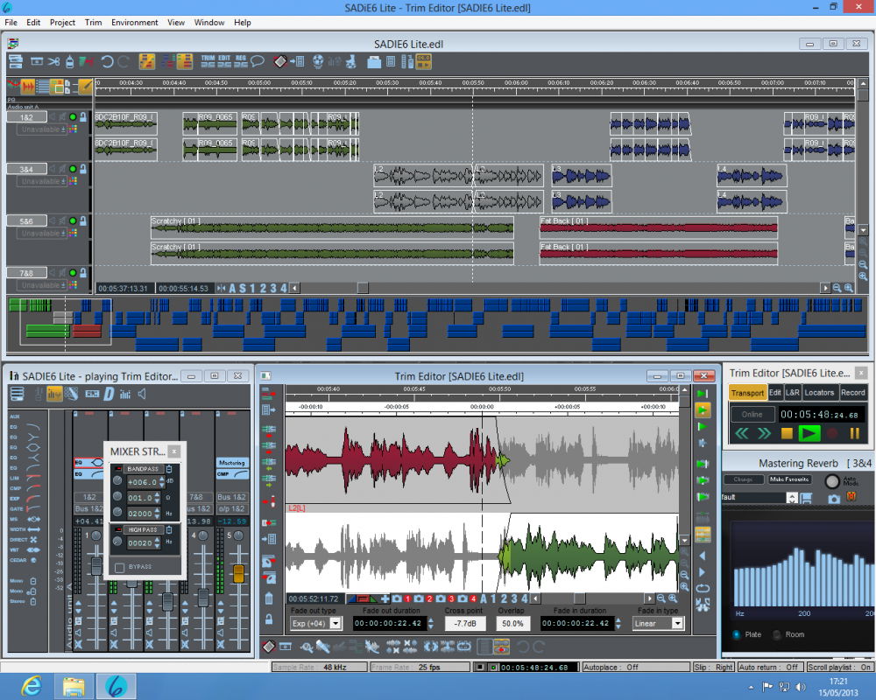876x700 pixels.
Task: Select the Room reverb option
Action: click(x=776, y=634)
